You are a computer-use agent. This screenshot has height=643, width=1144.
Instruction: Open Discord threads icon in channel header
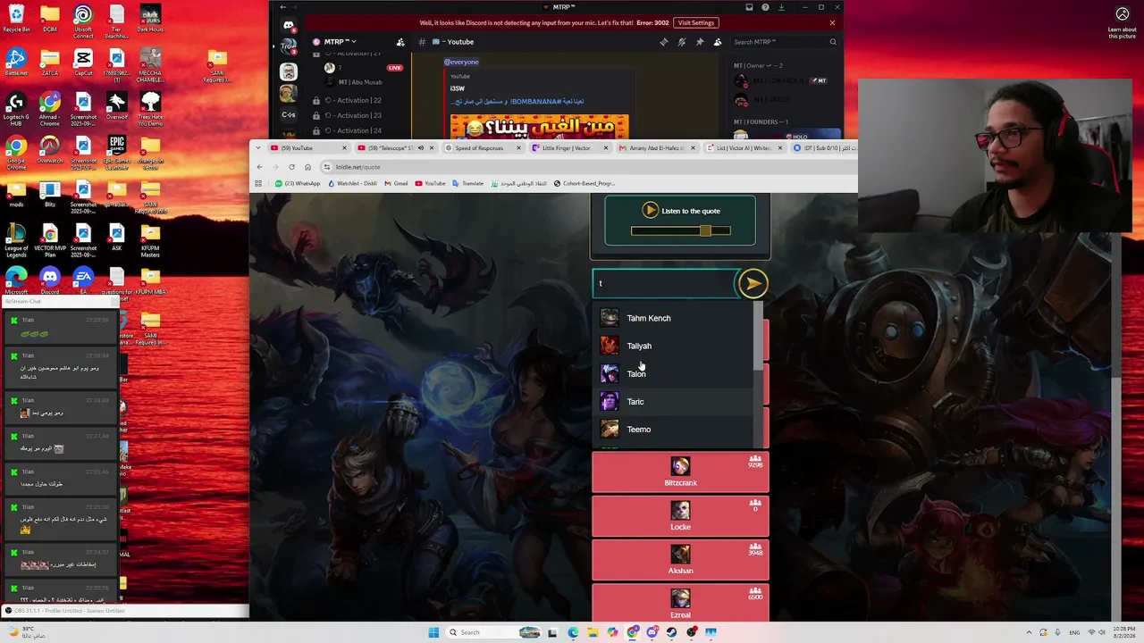click(663, 42)
